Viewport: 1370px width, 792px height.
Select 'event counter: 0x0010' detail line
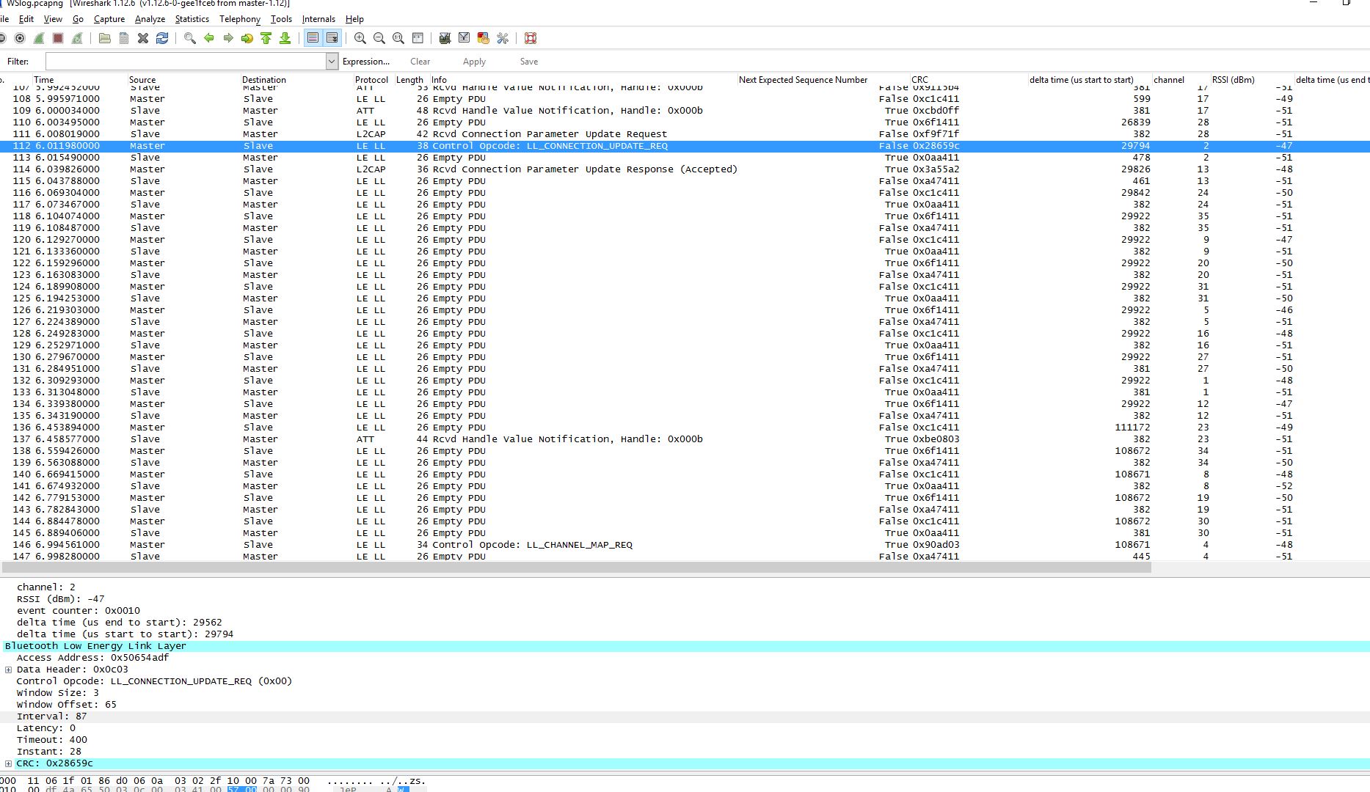tap(78, 611)
